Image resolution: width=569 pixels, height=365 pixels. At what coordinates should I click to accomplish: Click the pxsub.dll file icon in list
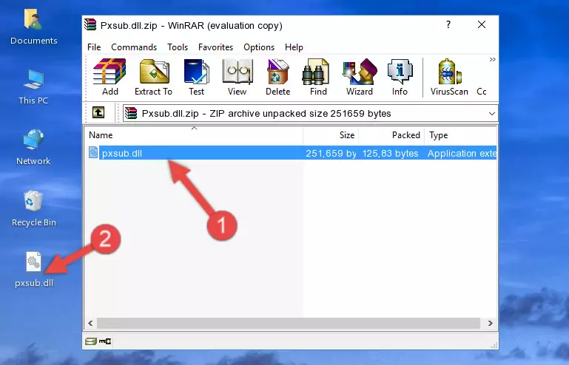(x=93, y=153)
